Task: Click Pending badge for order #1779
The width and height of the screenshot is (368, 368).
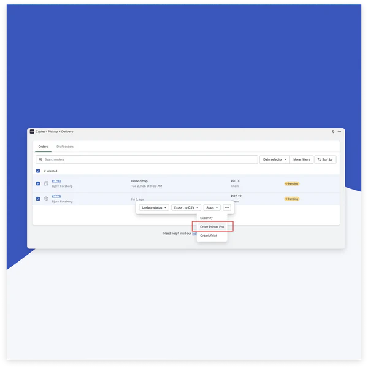Action: tap(292, 199)
